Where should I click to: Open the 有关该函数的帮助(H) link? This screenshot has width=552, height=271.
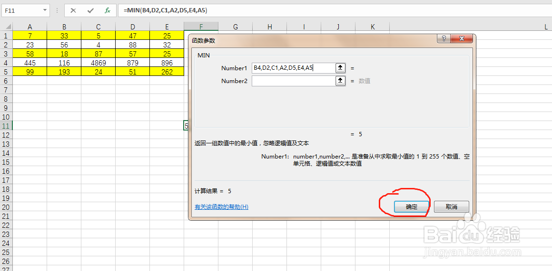221,207
